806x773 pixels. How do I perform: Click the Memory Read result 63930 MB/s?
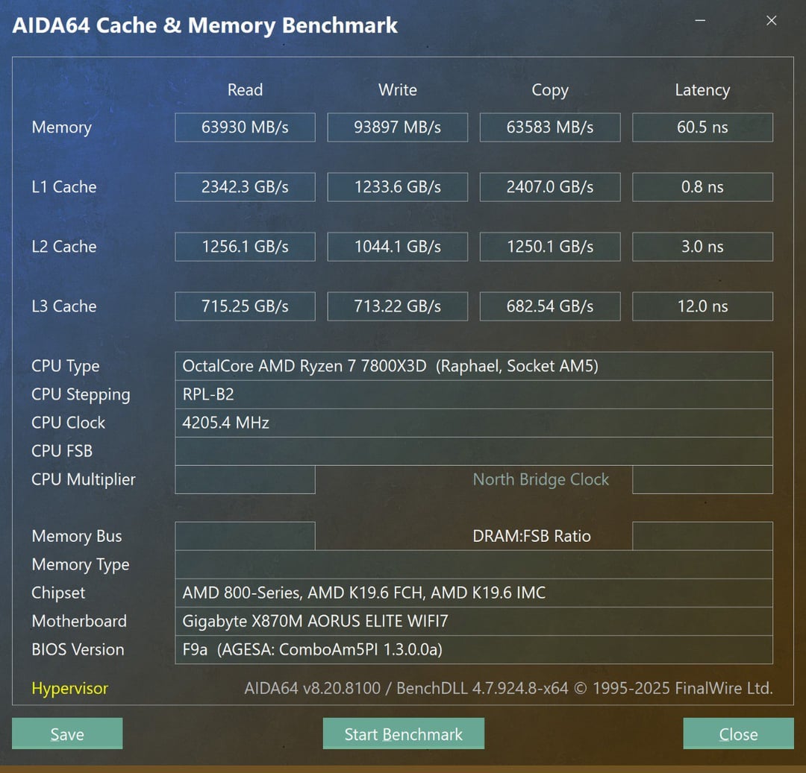(245, 127)
